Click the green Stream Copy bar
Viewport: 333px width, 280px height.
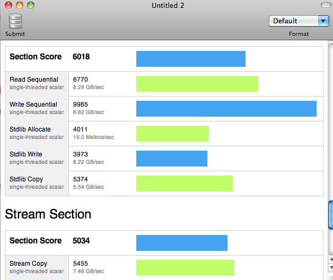[185, 268]
